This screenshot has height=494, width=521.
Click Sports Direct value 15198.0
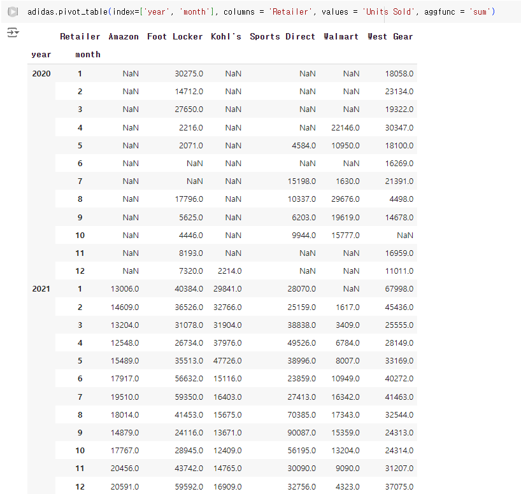(302, 181)
